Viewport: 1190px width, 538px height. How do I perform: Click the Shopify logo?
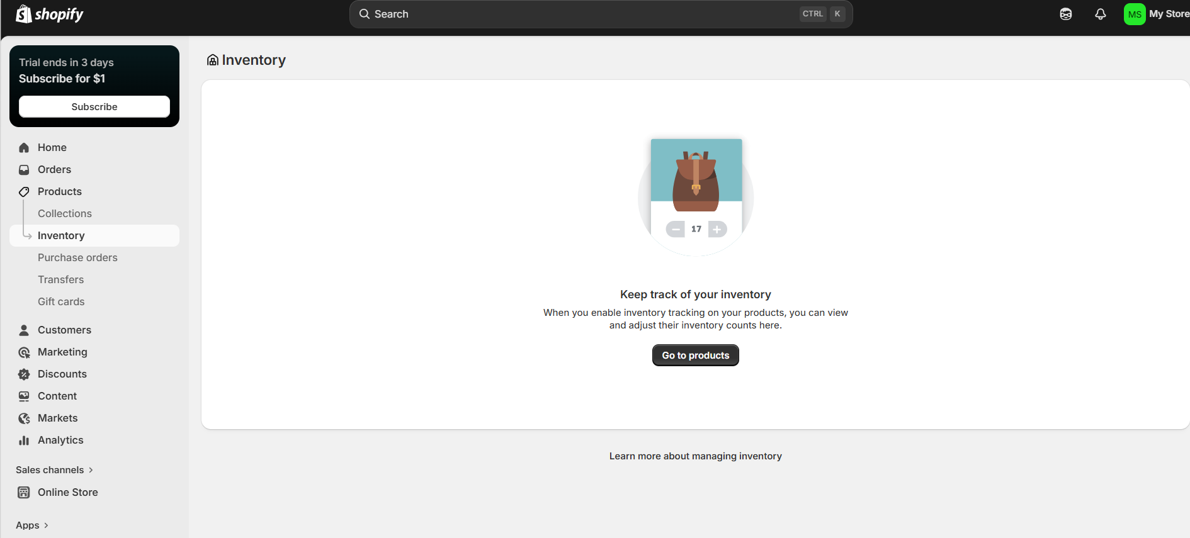(x=50, y=14)
